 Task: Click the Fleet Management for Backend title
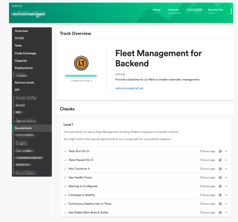(158, 58)
